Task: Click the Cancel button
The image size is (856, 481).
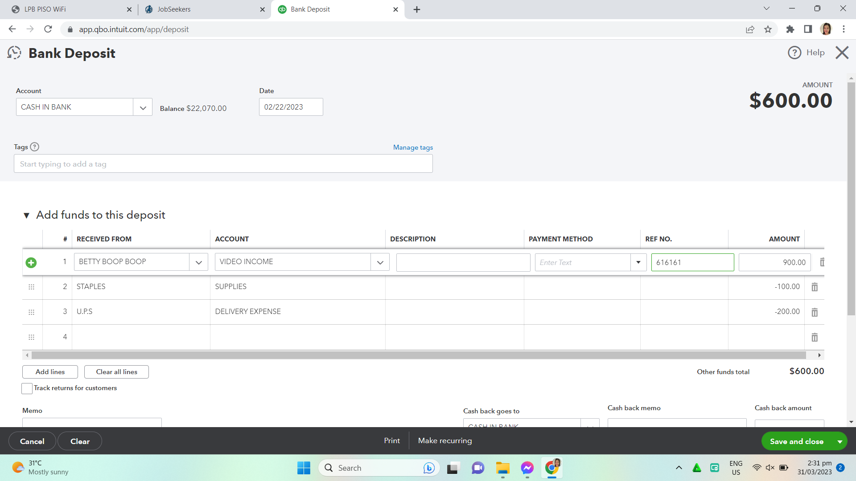Action: [x=32, y=441]
